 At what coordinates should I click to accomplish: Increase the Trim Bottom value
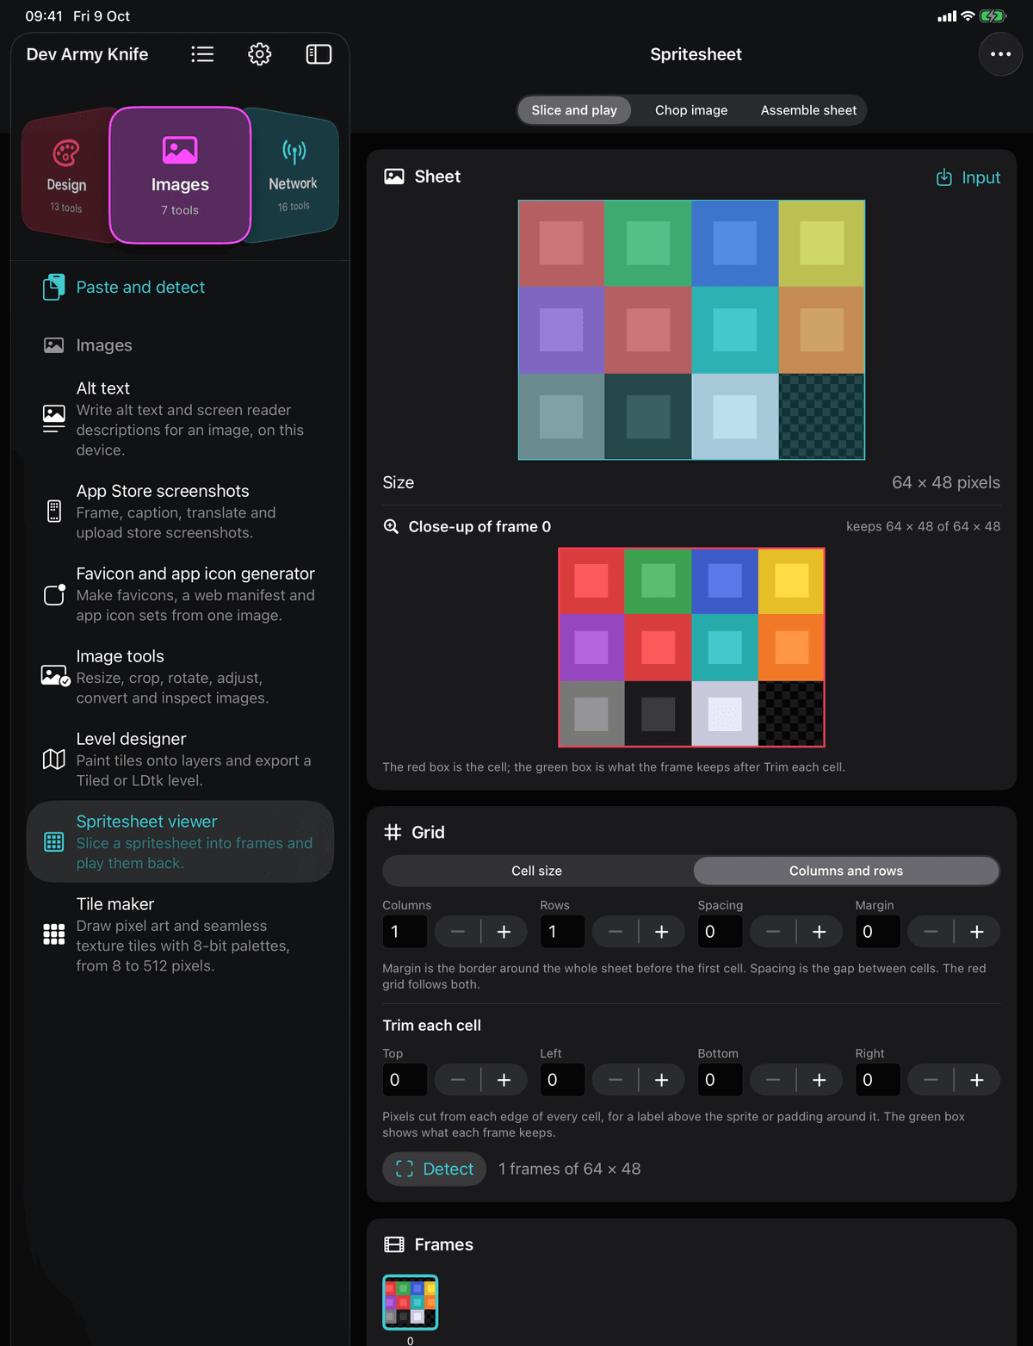820,1080
